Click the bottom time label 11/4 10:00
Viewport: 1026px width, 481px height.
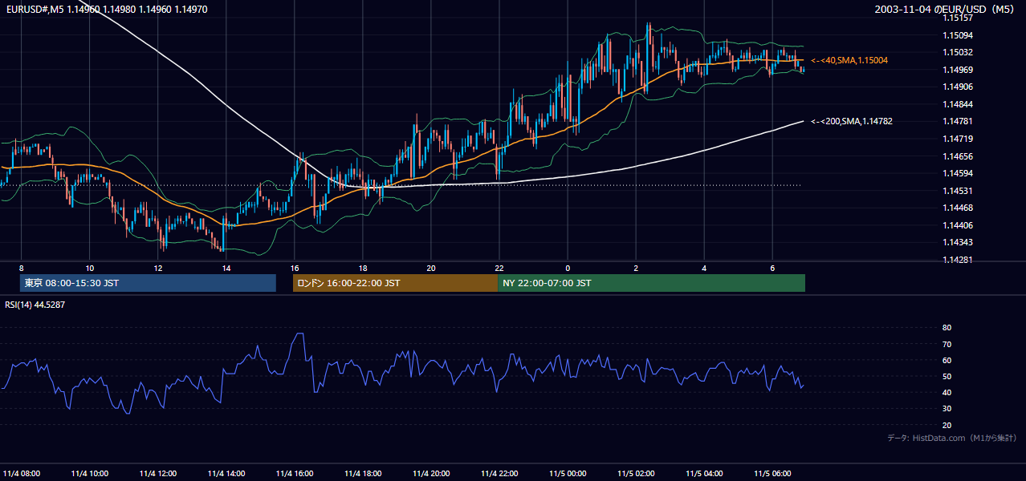(90, 473)
